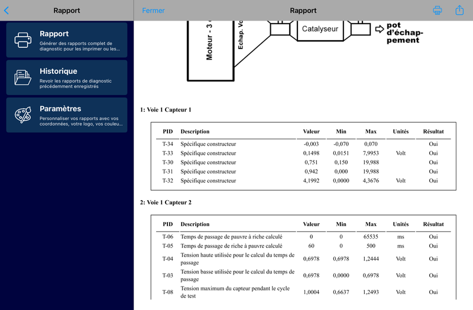
Task: Select the T-08 Tension maximum row
Action: [x=303, y=292]
